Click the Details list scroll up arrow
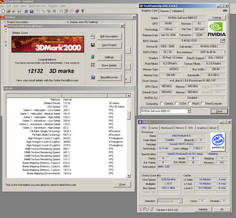This screenshot has height=218, width=236. pyautogui.click(x=129, y=96)
